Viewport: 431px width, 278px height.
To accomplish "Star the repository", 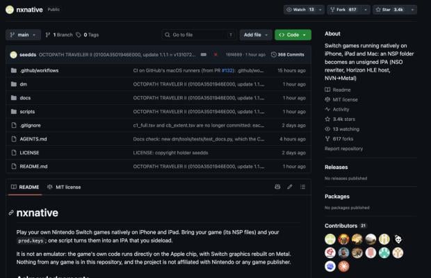I will [x=389, y=10].
